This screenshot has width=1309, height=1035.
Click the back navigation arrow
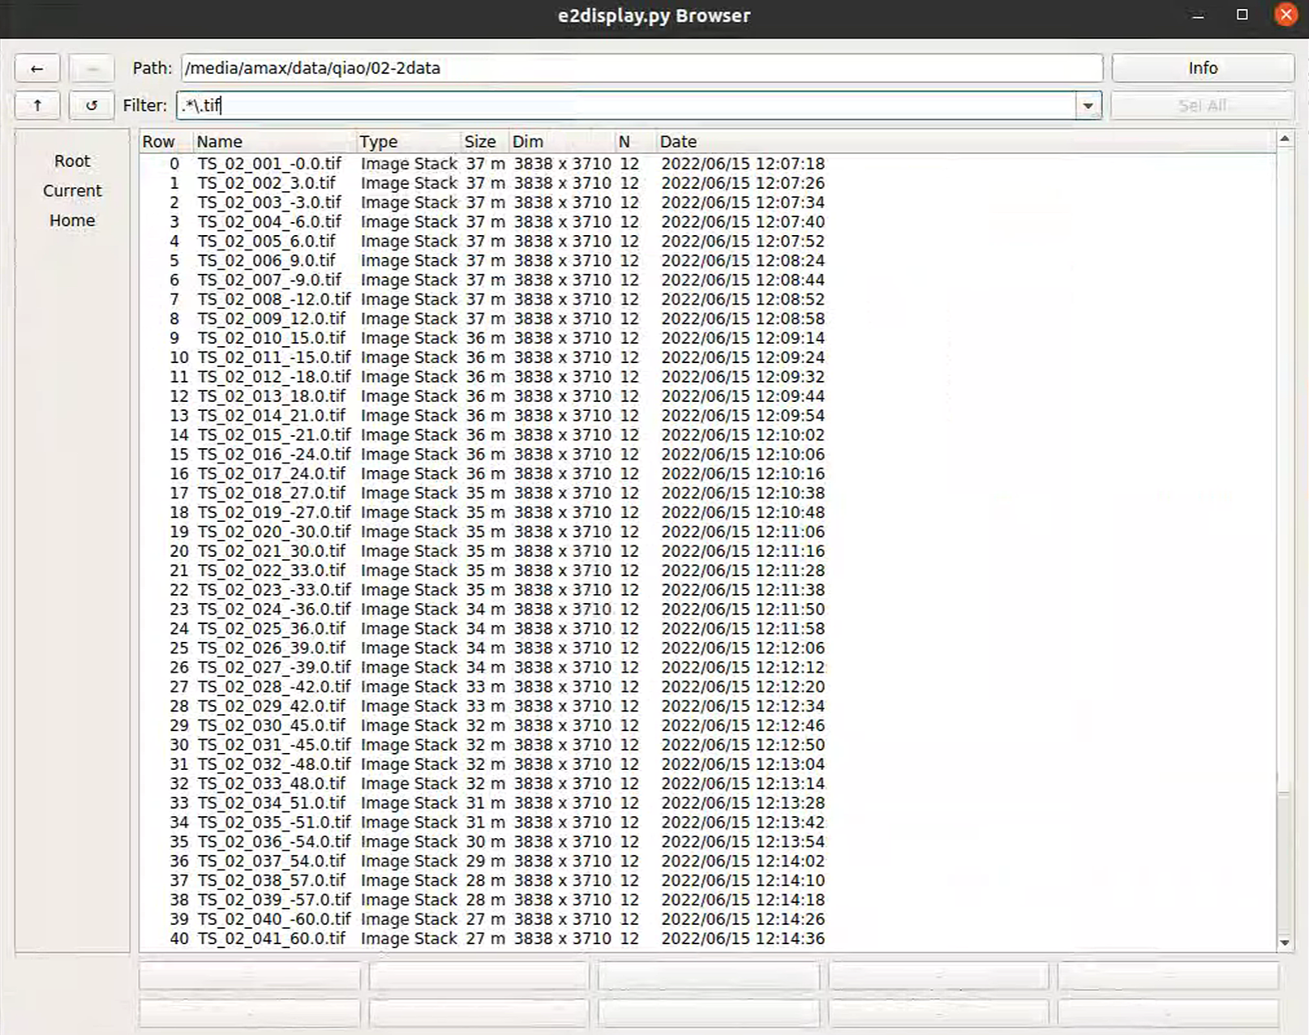pos(36,68)
